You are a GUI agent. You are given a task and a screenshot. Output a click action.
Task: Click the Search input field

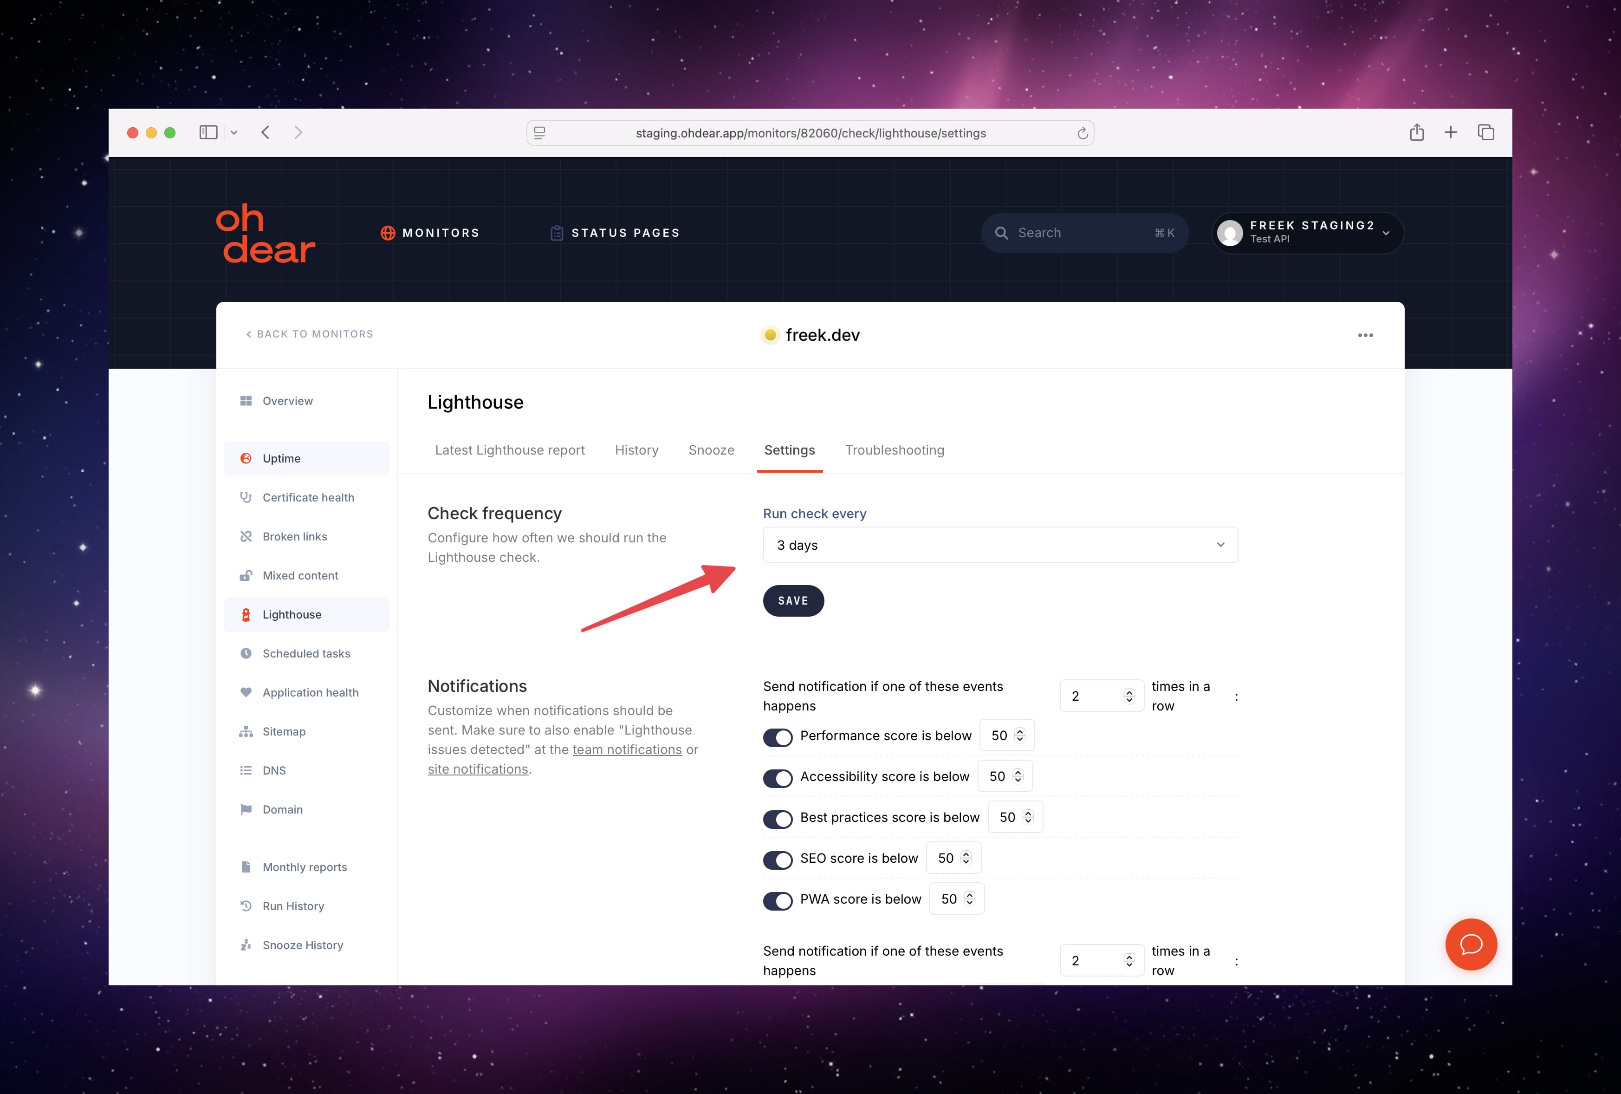click(1085, 233)
